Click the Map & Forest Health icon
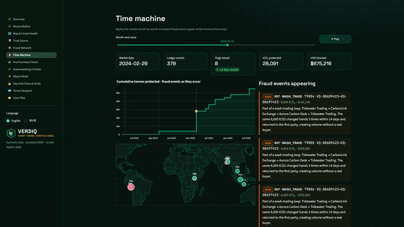Viewport: 404px width, 227px height. [x=10, y=34]
